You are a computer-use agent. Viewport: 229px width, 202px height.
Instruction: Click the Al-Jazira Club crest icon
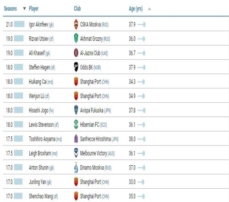pos(76,53)
